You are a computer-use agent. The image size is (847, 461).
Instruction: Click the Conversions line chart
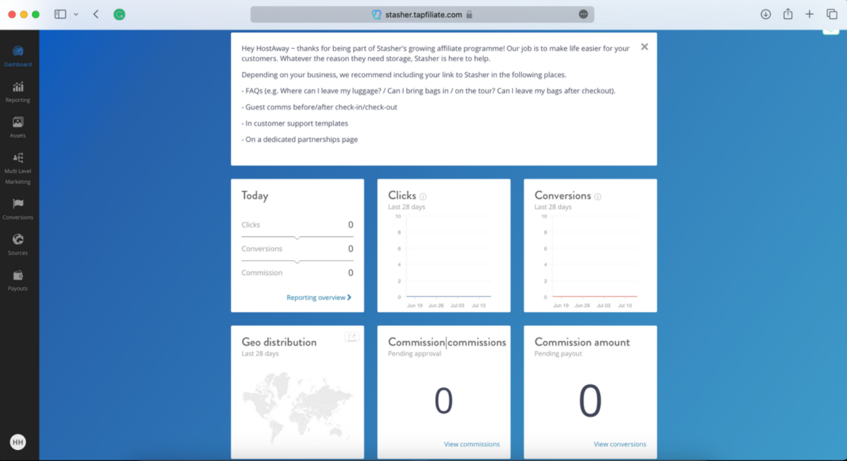[x=590, y=260]
